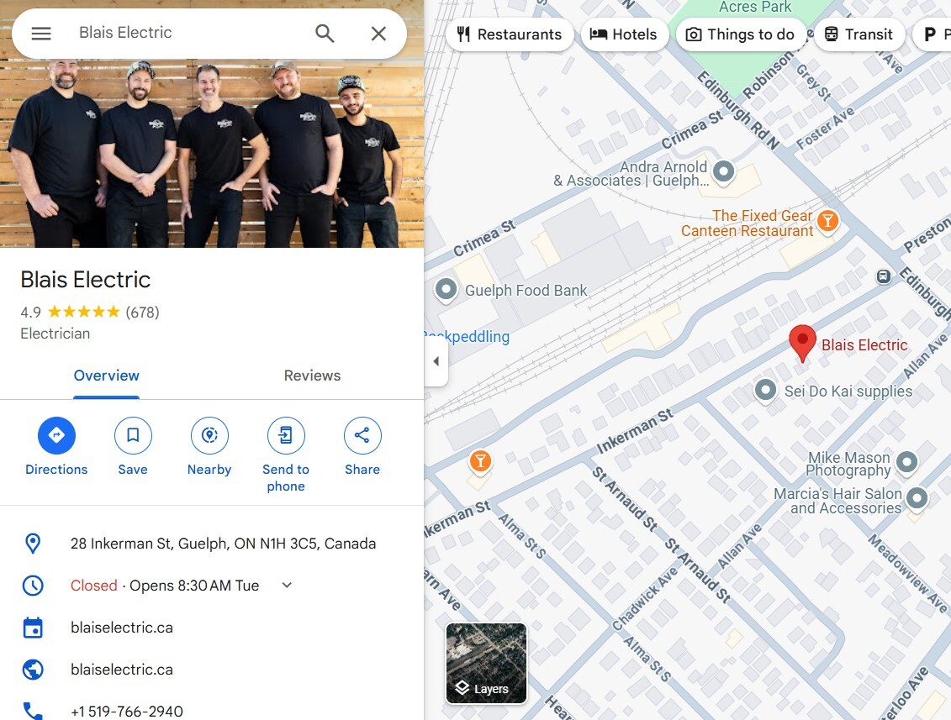Click the calendar booking icon
The image size is (951, 720).
[33, 628]
